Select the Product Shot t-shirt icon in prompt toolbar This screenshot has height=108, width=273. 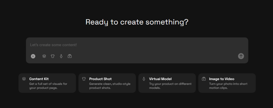[x=53, y=56]
